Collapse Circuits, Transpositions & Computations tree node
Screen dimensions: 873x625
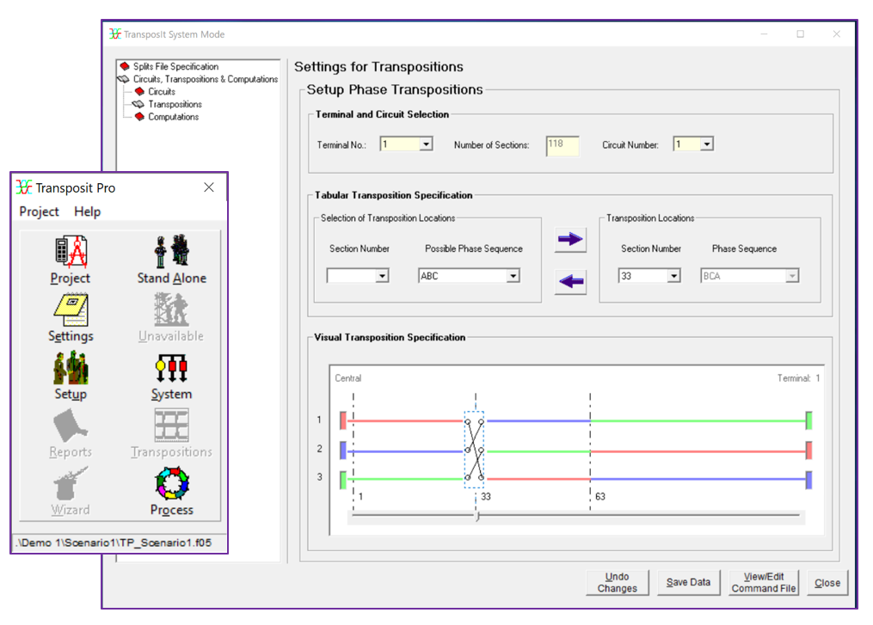(x=124, y=79)
